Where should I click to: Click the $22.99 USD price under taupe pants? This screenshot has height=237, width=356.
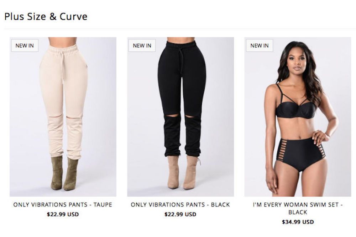(x=63, y=214)
